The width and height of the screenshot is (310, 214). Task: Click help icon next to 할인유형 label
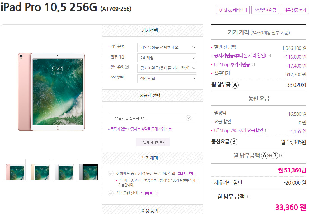[127, 67]
